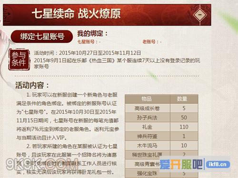Click quantity 10 for 木牛流马
238x178 pixels.
point(184,146)
